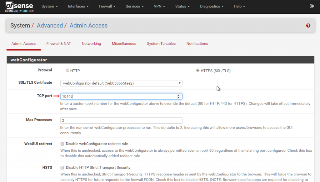
Task: Check Disable webConfigurator redirect rule
Action: point(62,144)
